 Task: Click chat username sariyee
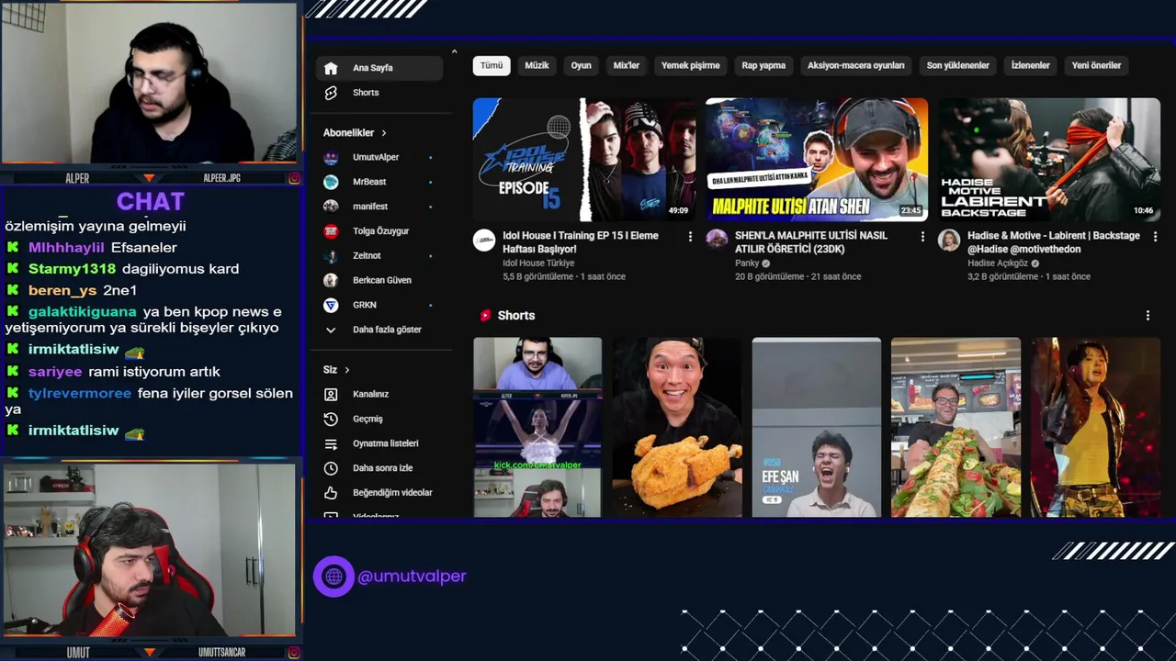[x=55, y=372]
